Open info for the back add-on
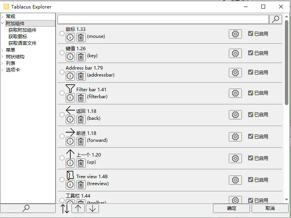The width and height of the screenshot is (291, 218). pyautogui.click(x=70, y=119)
